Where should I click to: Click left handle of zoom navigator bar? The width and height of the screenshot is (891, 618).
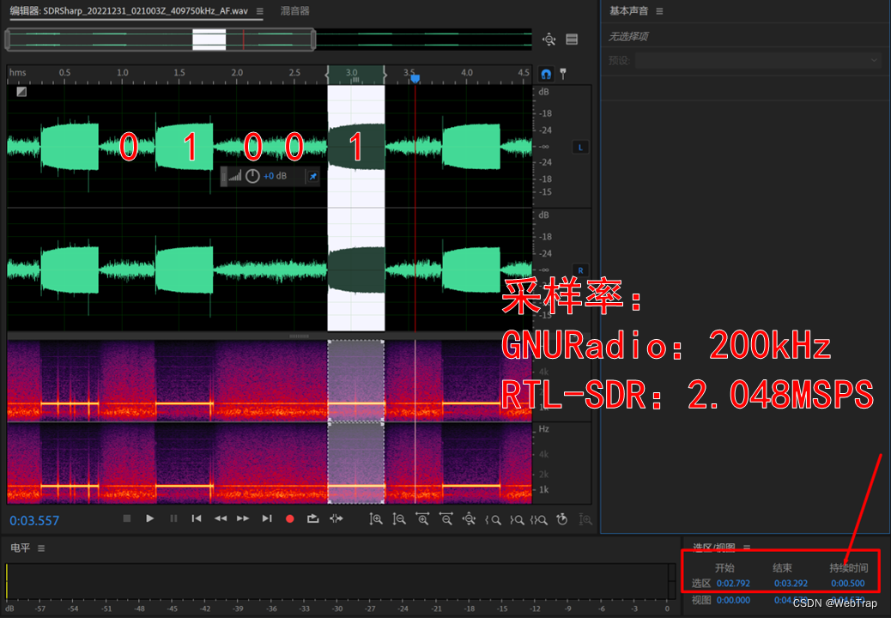pyautogui.click(x=8, y=39)
